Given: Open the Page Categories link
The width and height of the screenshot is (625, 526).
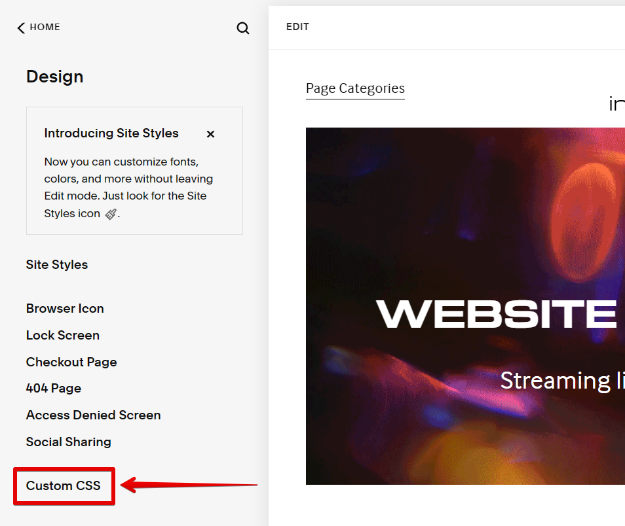Looking at the screenshot, I should 355,88.
